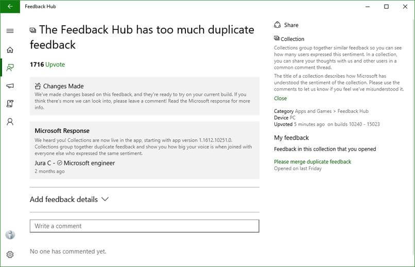Click the Collection icon beside the title
The image size is (415, 267).
coord(33,30)
